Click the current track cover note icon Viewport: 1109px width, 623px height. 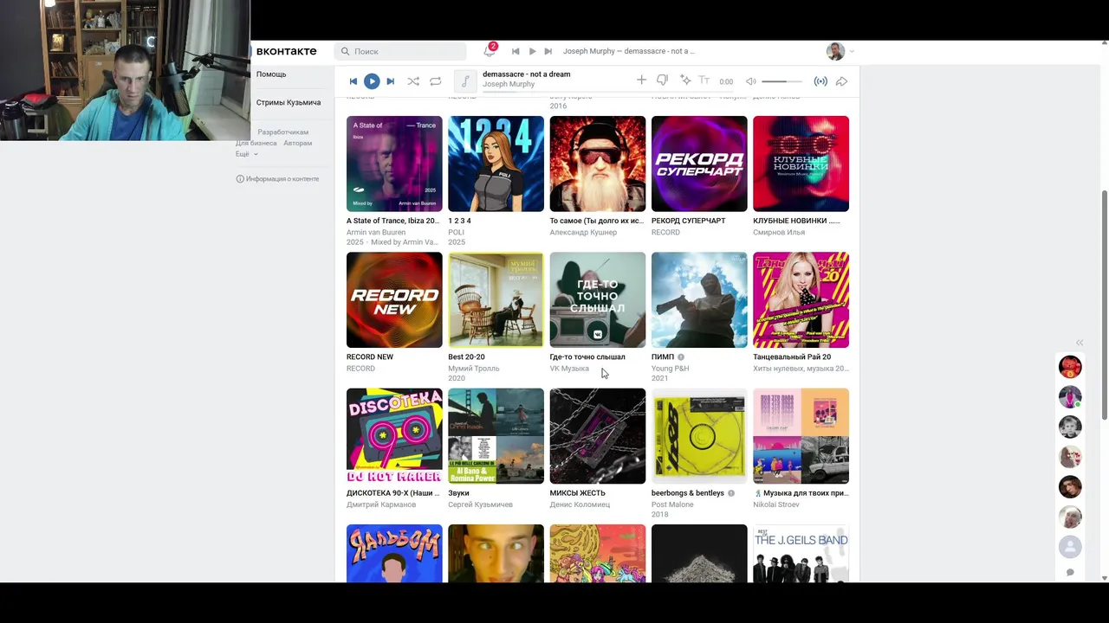click(465, 80)
